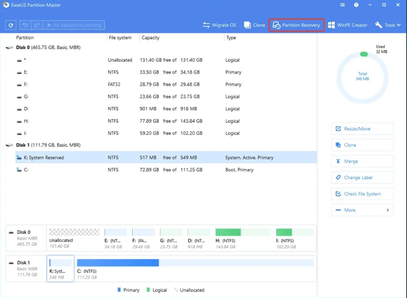This screenshot has height=298, width=407.
Task: Open the help question mark icon
Action: 356,5
